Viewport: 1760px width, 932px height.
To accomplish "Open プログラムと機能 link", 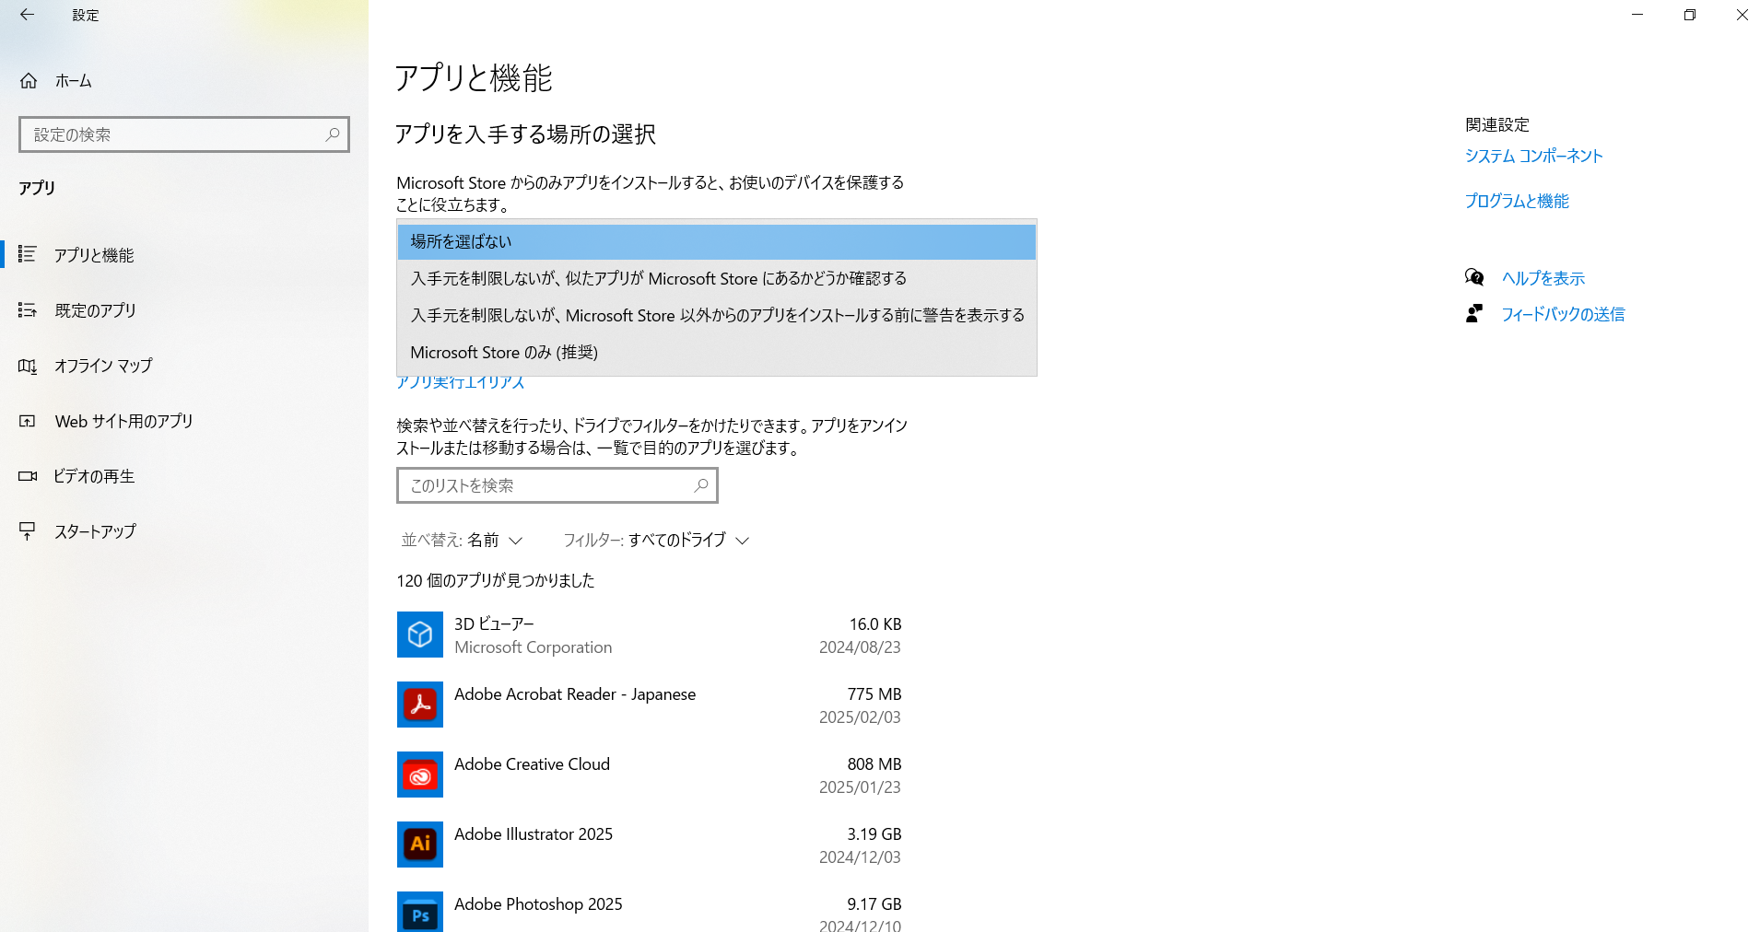I will click(x=1517, y=201).
